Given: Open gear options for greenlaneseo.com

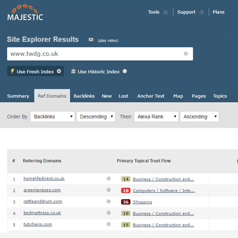Looking at the screenshot, I should click(108, 190).
